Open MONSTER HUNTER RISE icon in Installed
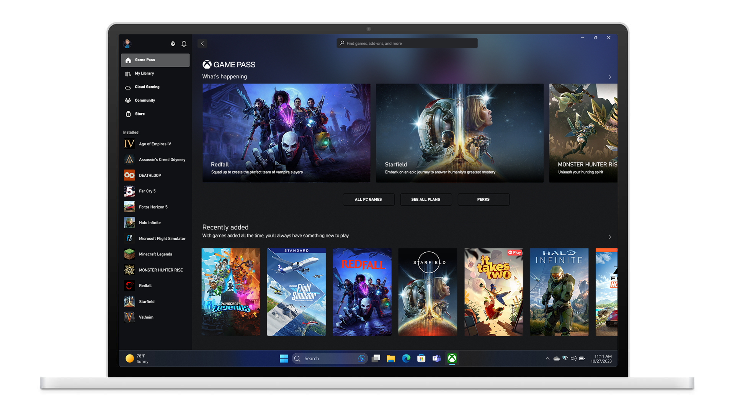Screen dimensions: 735x413 (129, 270)
